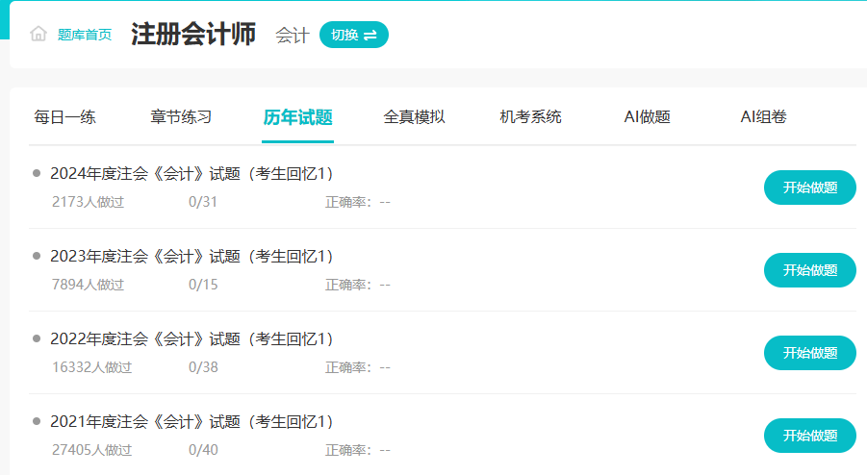This screenshot has height=475, width=867.
Task: Select the 历年试题 tab
Action: click(297, 117)
